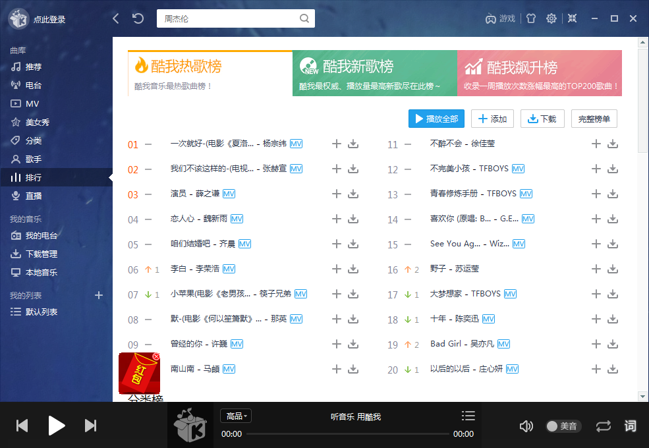Add song 野子 - 苏运莹 to list
Screen dimensions: 649x448
[x=596, y=269]
